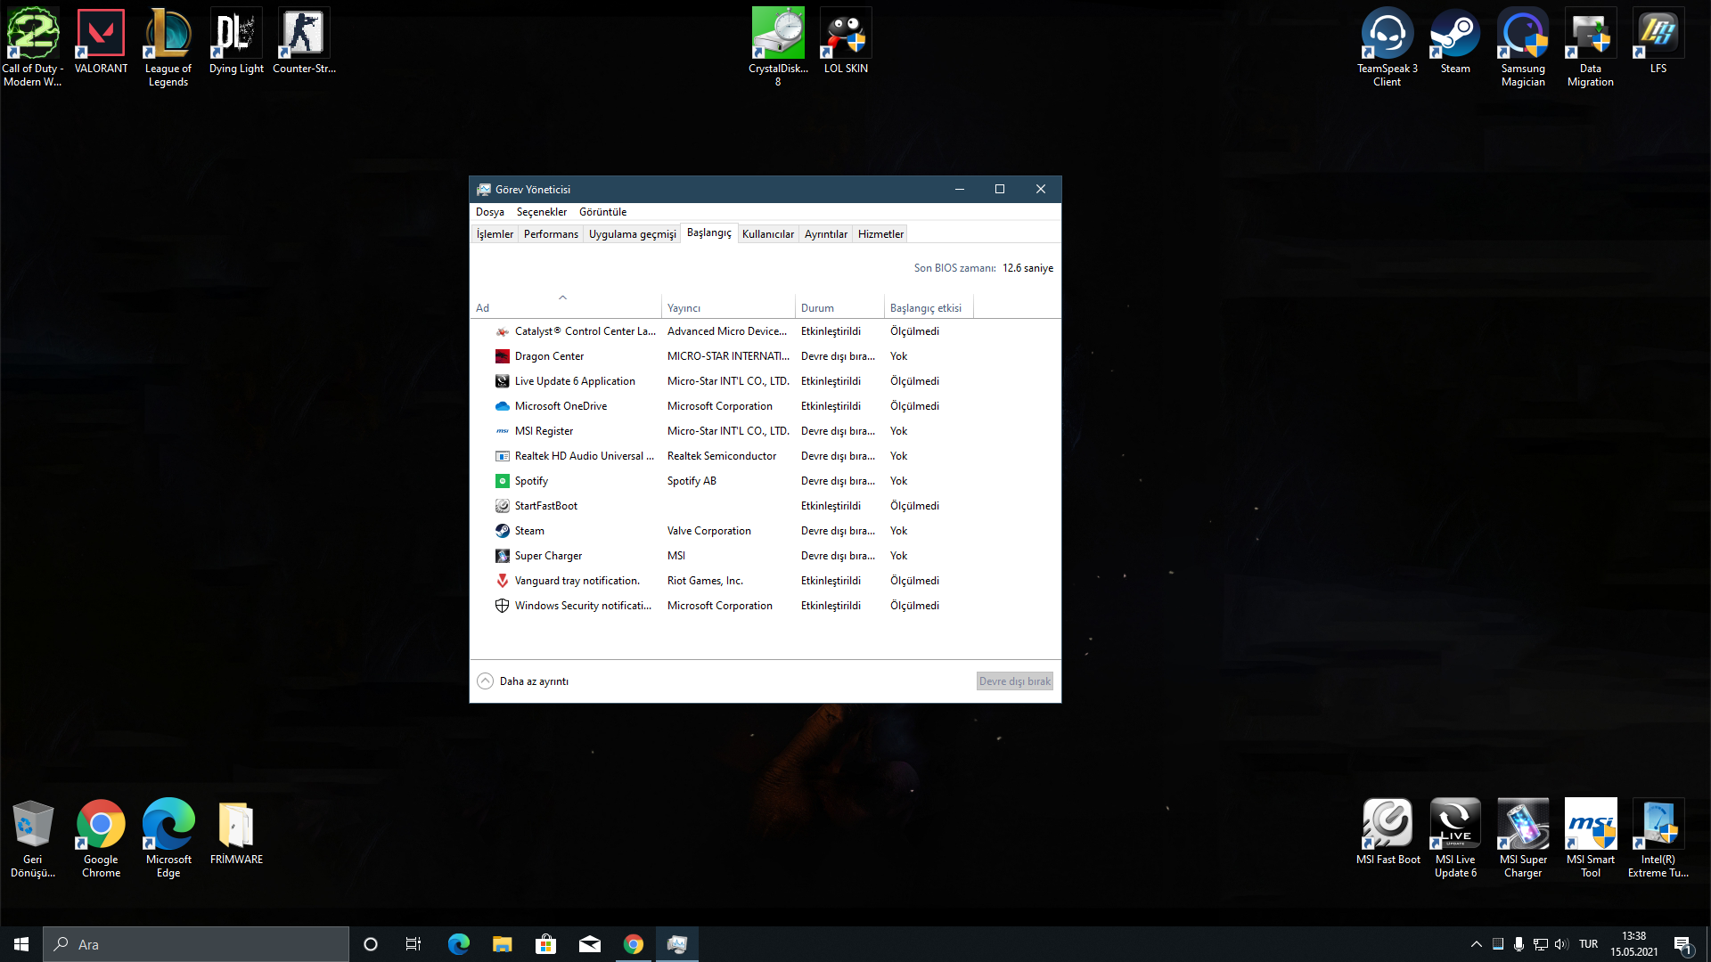Select Realtek HD Audio Universal row

(x=765, y=456)
